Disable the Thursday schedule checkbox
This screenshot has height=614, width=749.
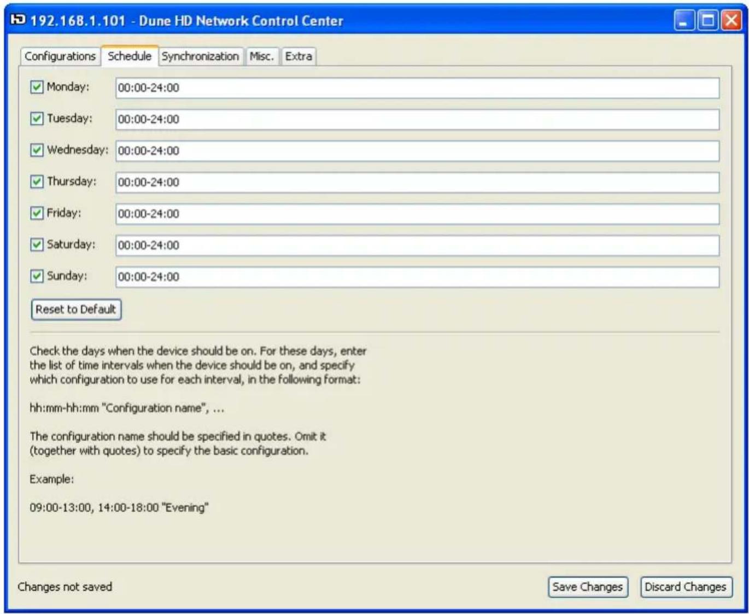click(37, 182)
